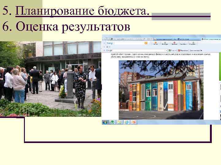
Task: Click the address bar stop X icon
Action: [152, 39]
